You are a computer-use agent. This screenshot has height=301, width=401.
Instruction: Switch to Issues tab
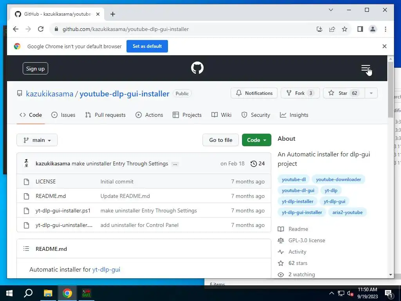click(x=63, y=115)
